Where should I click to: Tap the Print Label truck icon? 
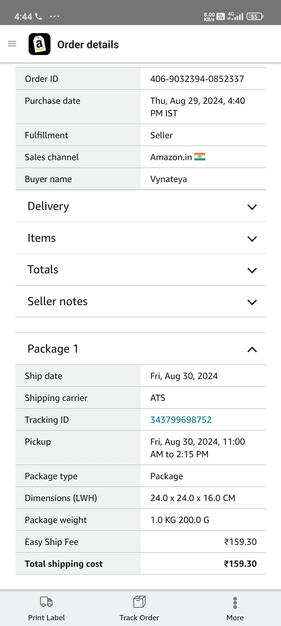(46, 601)
